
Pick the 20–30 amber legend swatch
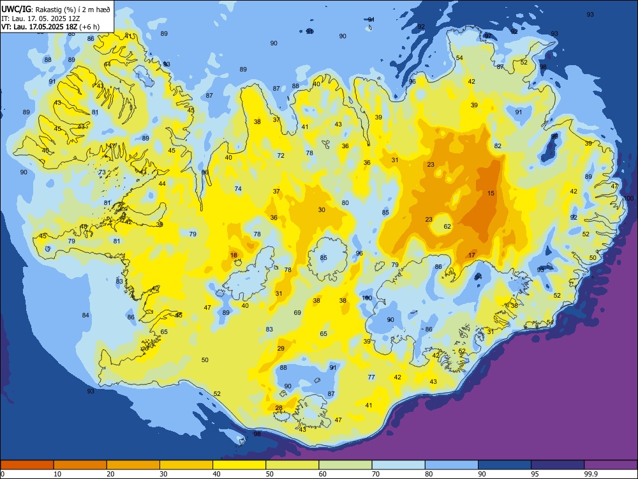(x=133, y=465)
